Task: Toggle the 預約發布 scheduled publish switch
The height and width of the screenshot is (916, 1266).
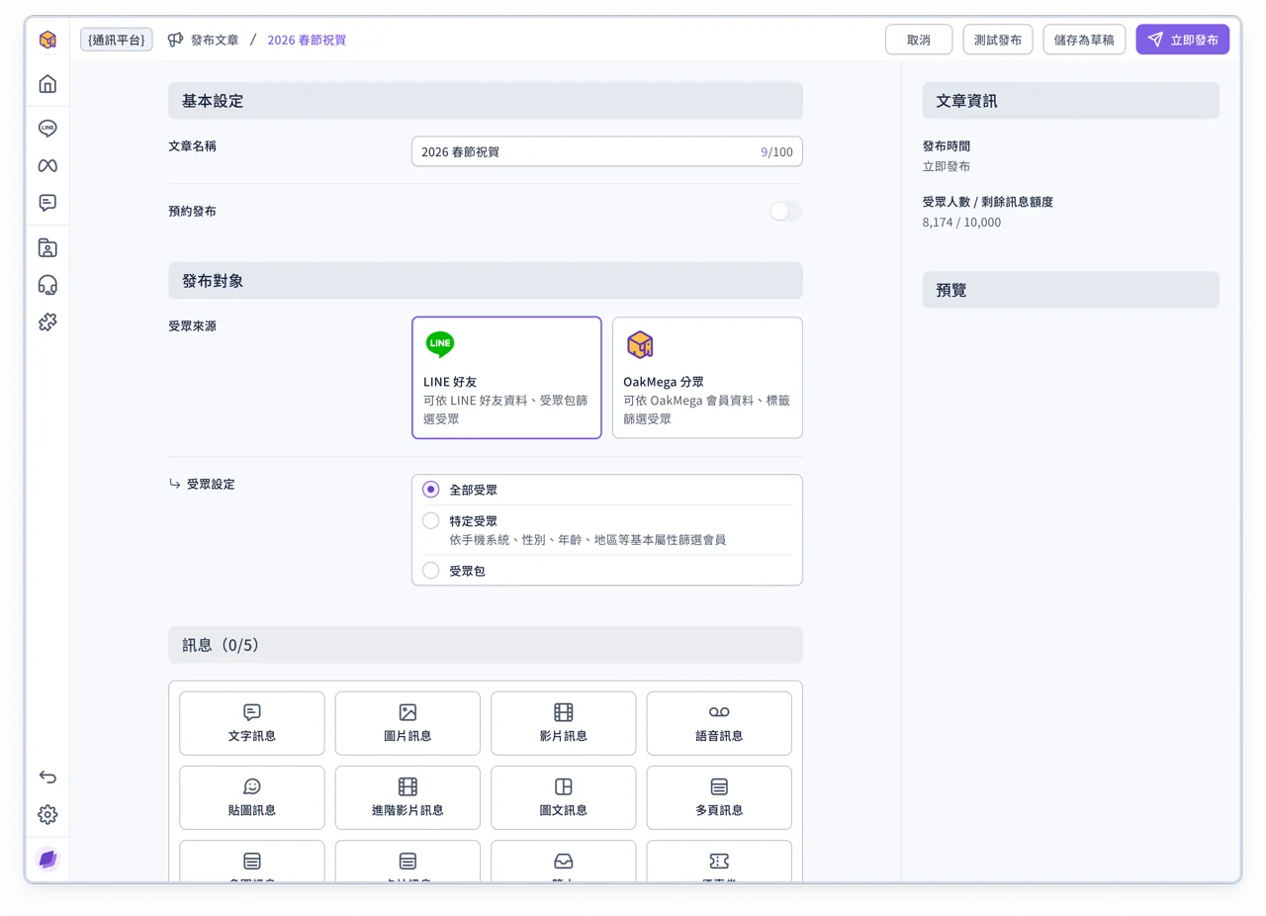Action: coord(786,212)
